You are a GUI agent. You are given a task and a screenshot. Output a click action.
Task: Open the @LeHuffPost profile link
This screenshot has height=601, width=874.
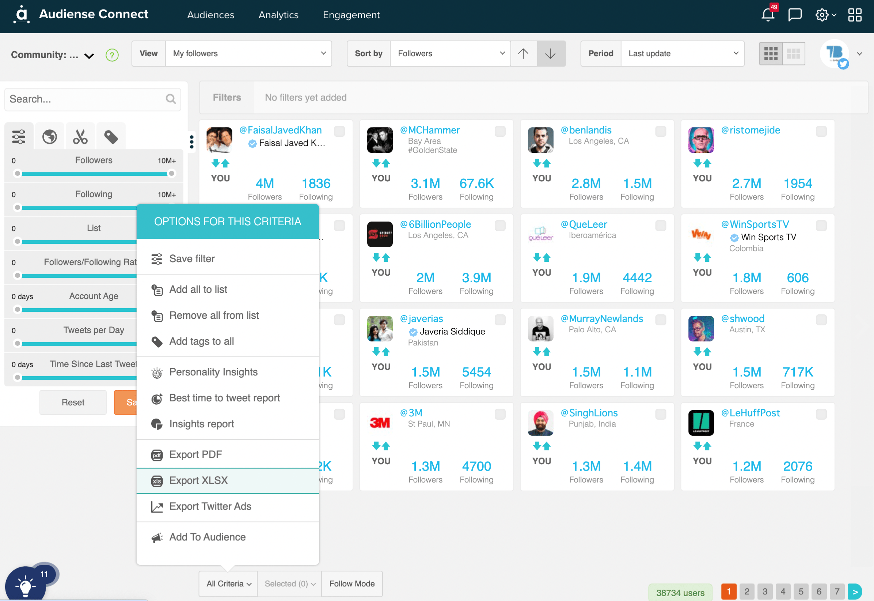click(750, 413)
